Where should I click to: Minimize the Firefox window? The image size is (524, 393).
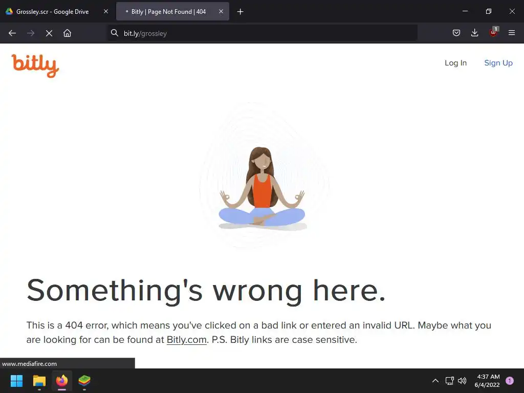(465, 11)
